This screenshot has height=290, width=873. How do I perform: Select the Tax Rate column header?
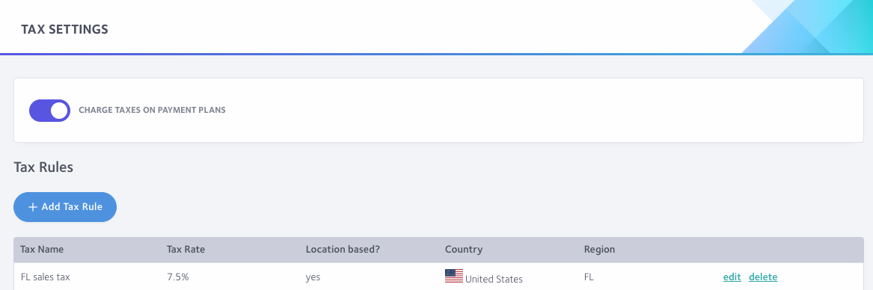pyautogui.click(x=186, y=250)
